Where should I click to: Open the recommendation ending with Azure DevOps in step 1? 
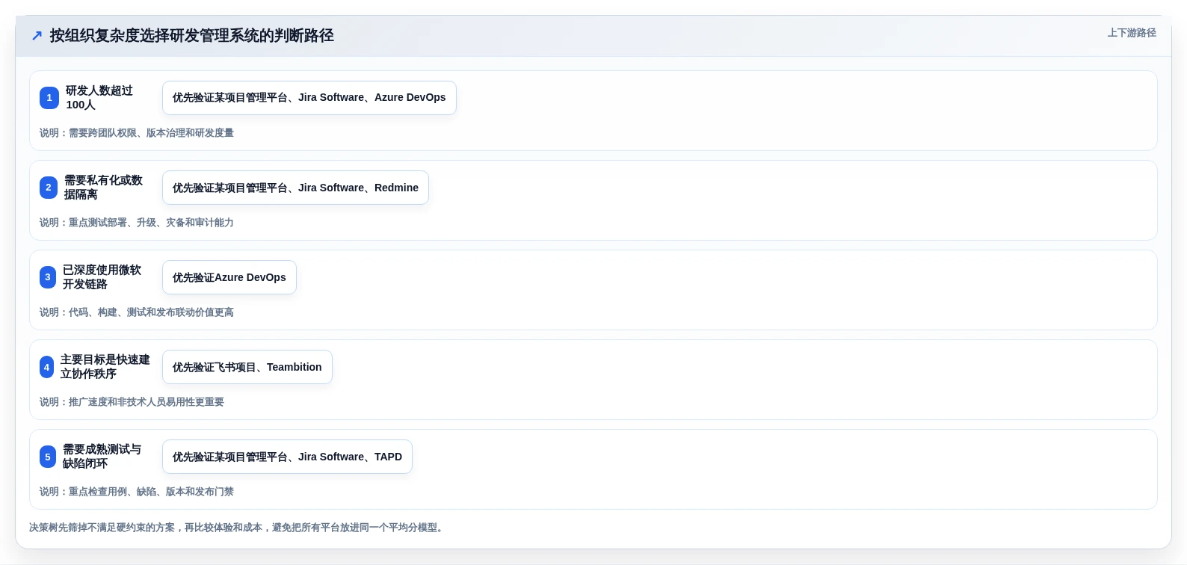point(309,98)
